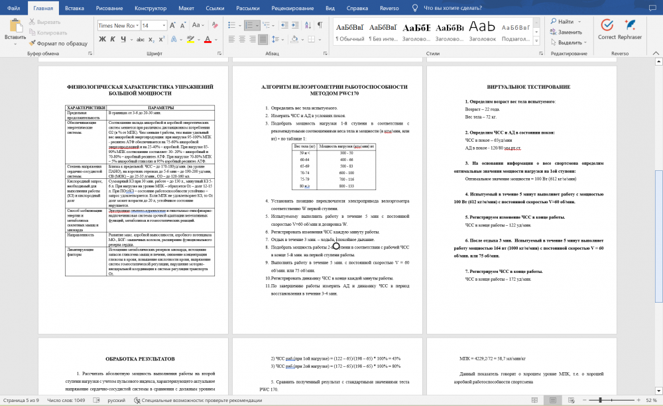Image resolution: width=663 pixels, height=406 pixels.
Task: Click the Заменить button
Action: 566,32
